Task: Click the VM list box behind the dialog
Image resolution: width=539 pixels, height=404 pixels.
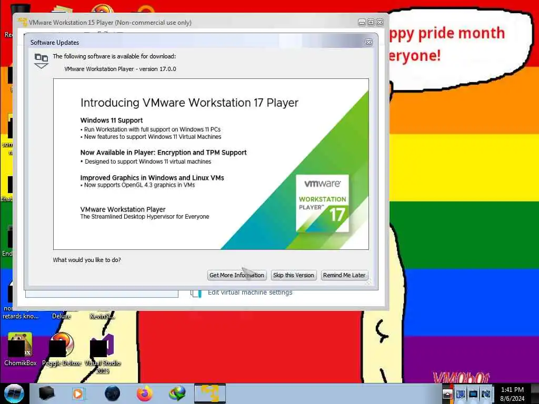Action: pos(102,294)
